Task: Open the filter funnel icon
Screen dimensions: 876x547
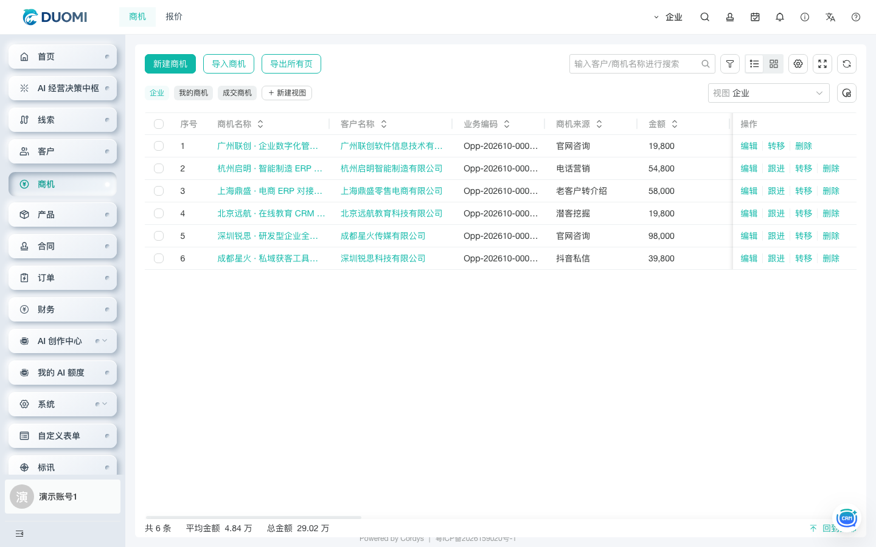Action: 730,64
